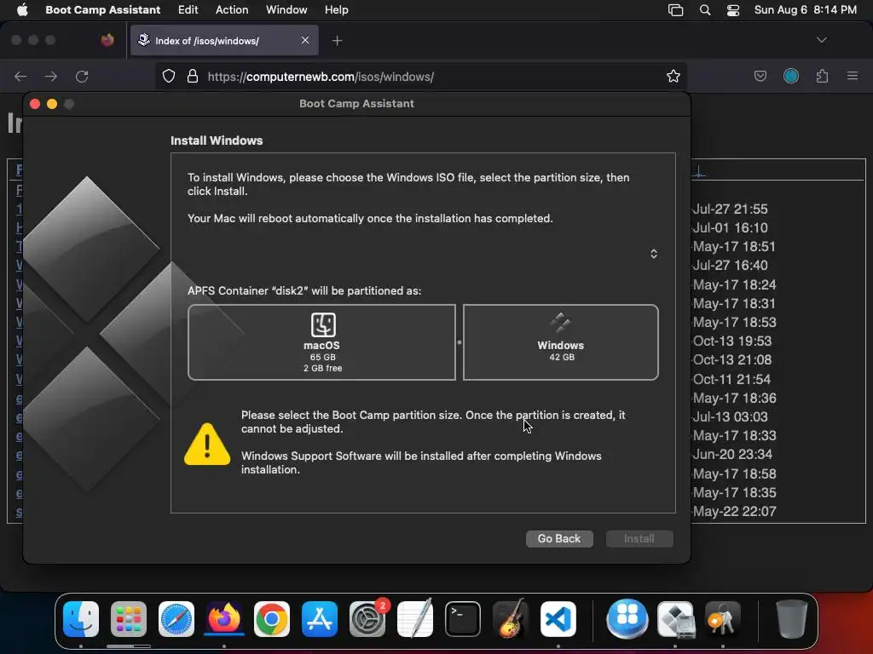Open Firefox extensions puzzle icon
The image size is (873, 654).
coord(822,76)
